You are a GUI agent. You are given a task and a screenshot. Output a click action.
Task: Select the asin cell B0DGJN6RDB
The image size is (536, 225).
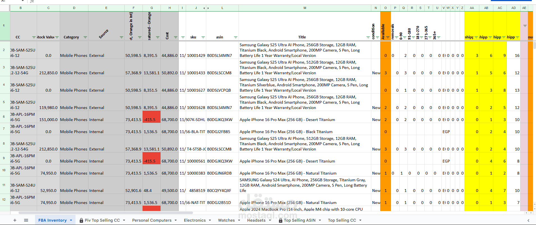[x=222, y=170]
